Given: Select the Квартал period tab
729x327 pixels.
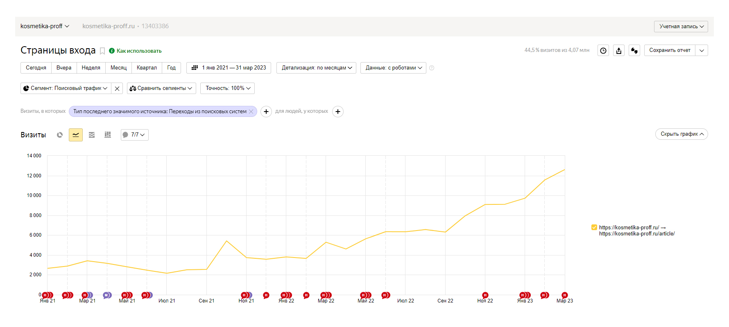Looking at the screenshot, I should [x=147, y=68].
